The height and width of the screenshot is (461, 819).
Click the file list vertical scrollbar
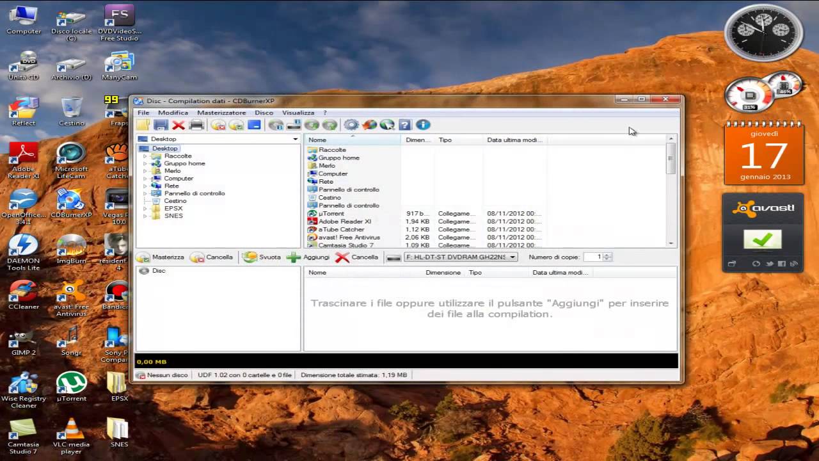[671, 191]
